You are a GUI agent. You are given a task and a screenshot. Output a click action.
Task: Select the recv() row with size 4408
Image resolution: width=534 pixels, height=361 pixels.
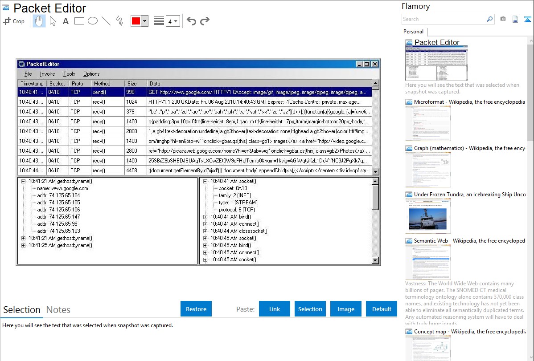[x=195, y=170]
